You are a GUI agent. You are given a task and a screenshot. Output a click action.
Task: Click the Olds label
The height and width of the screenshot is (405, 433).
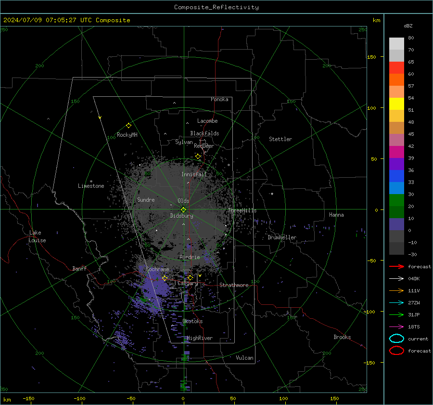coord(183,201)
